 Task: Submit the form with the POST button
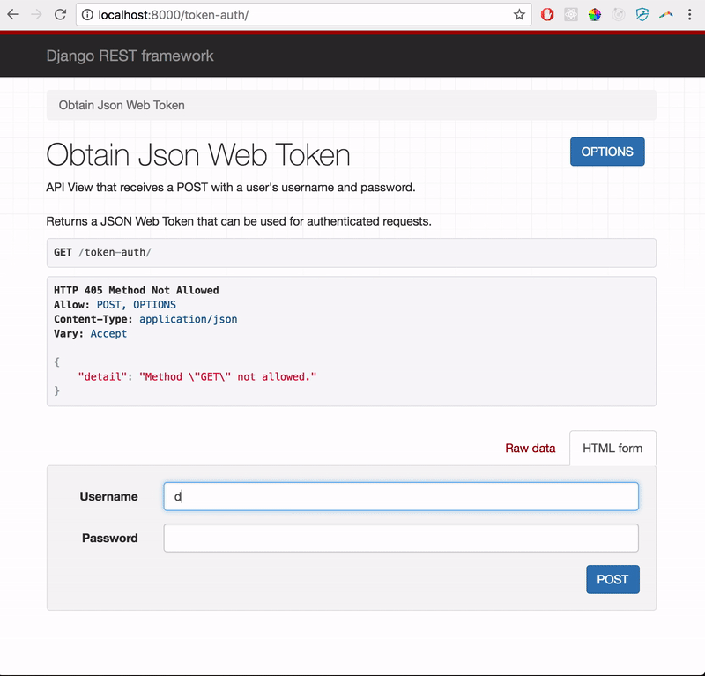612,579
